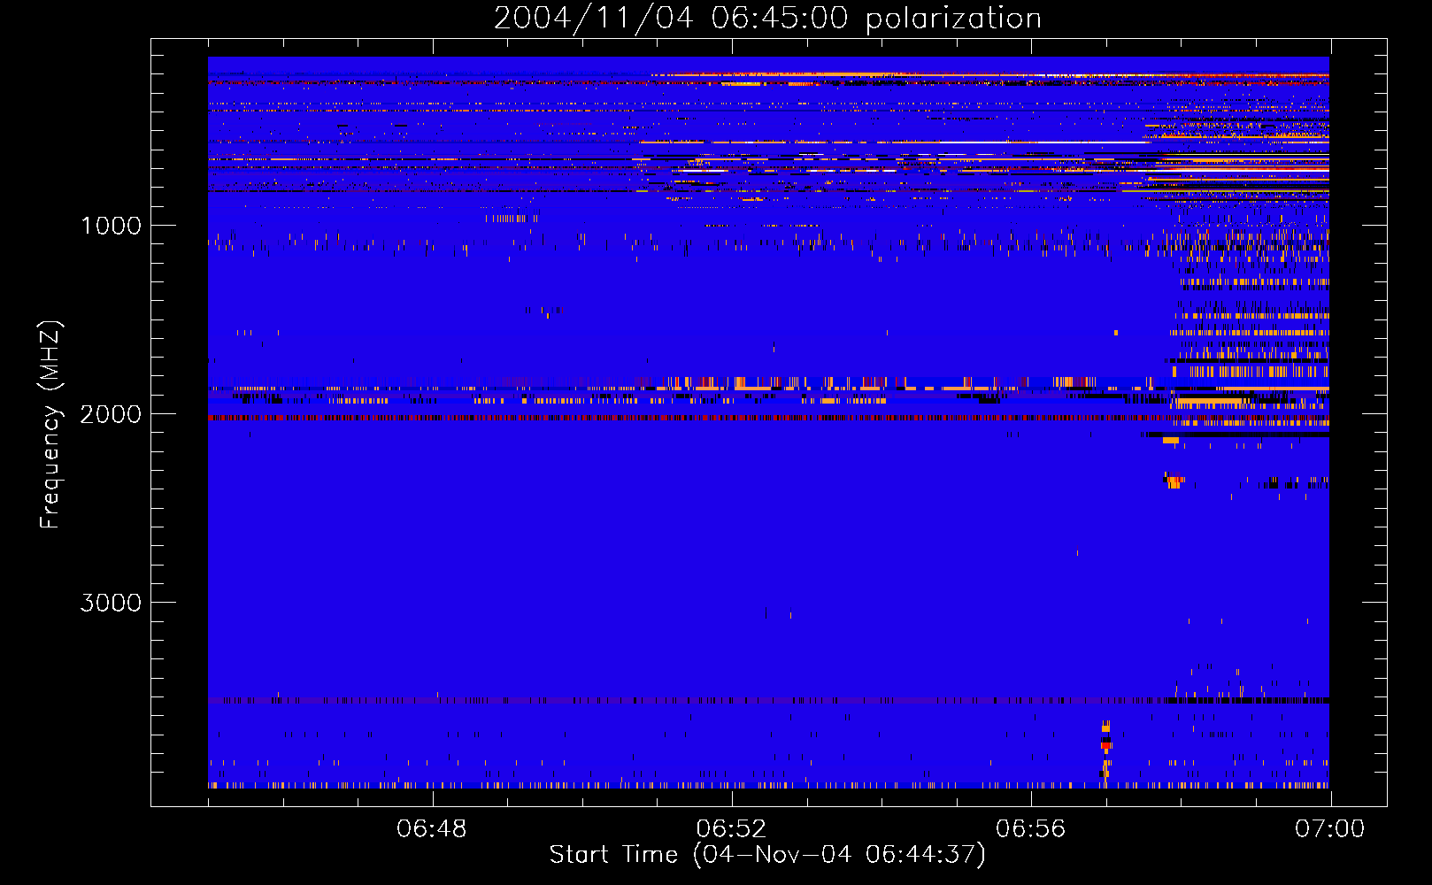Click the 06:52 time tick label
The image size is (1432, 885).
[x=731, y=829]
